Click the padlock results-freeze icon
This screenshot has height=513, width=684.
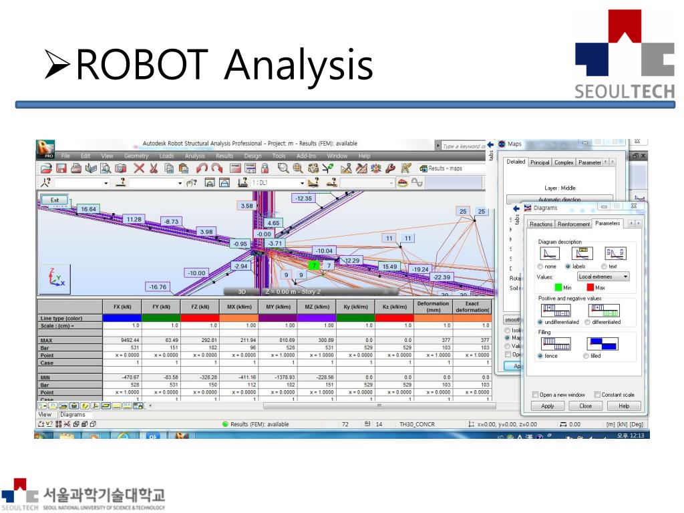tap(265, 168)
